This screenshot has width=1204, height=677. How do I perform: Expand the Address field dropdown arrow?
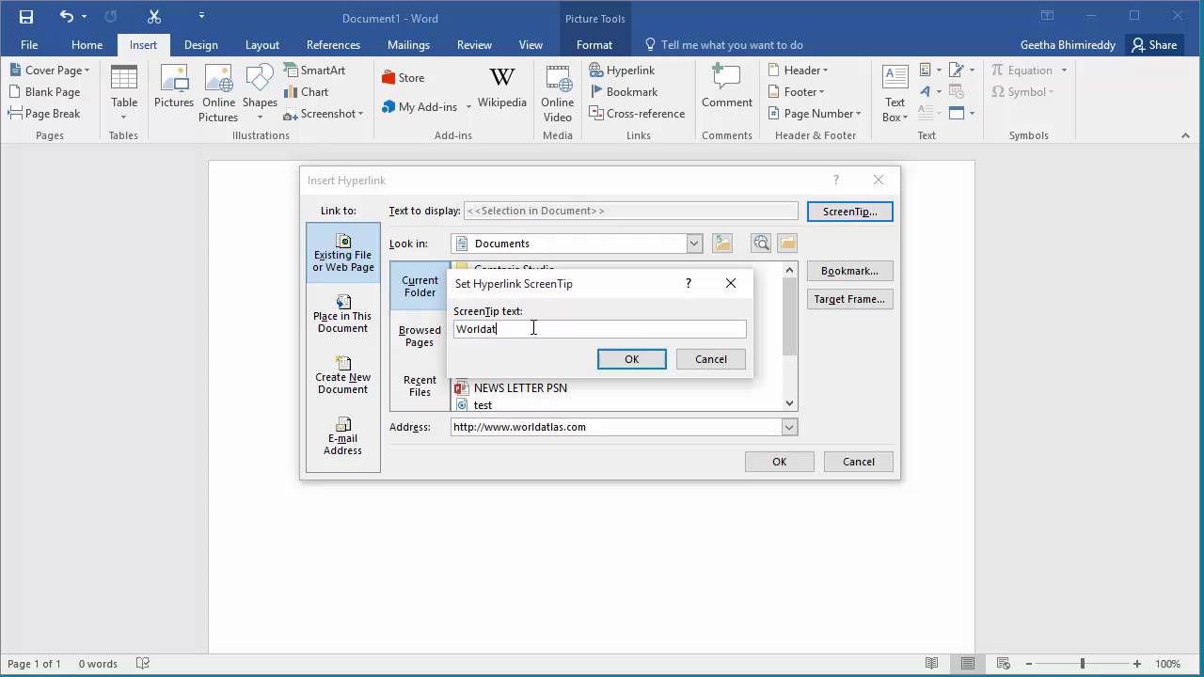click(789, 427)
